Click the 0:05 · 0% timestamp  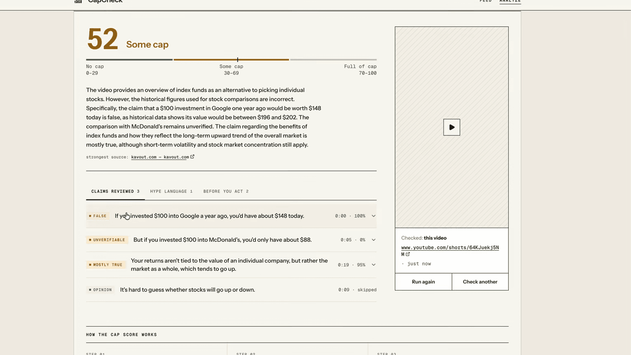353,240
